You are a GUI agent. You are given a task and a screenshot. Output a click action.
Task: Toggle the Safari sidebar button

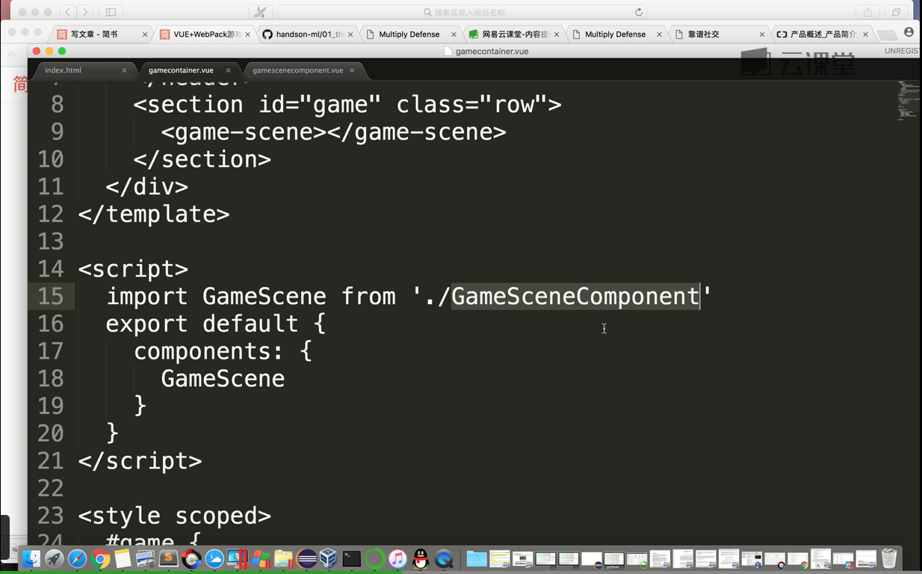(111, 12)
